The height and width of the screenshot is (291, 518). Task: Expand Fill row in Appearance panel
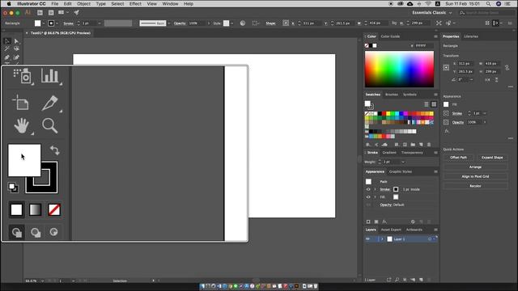tap(375, 197)
